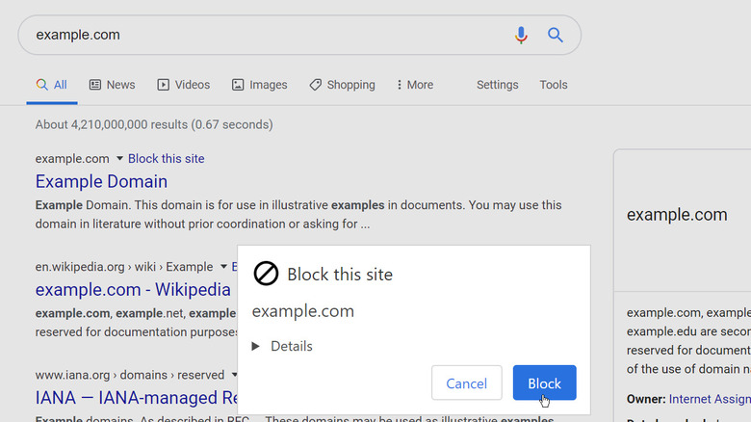The width and height of the screenshot is (751, 422).
Task: Open the example.com - Wikipedia result
Action: tap(133, 290)
